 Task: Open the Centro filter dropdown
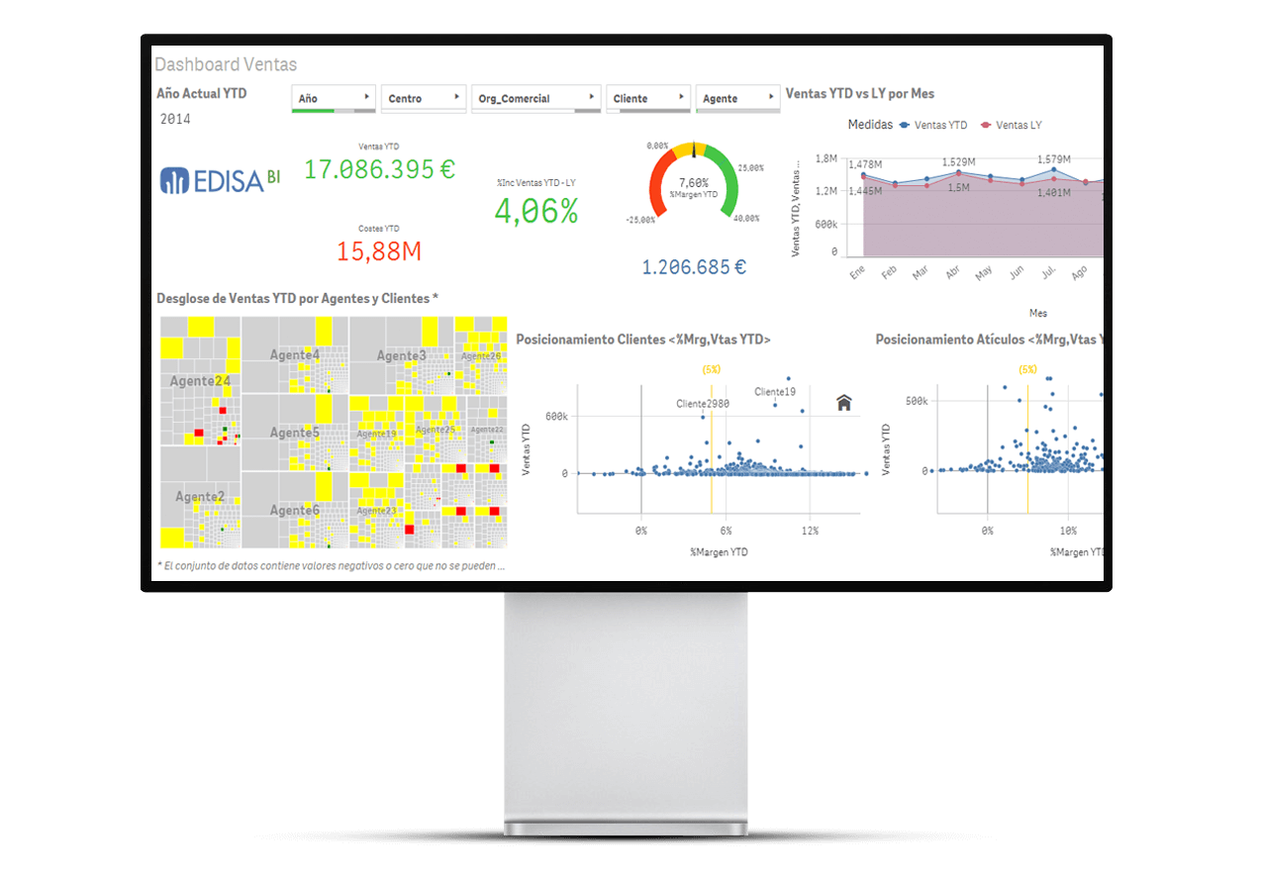424,98
